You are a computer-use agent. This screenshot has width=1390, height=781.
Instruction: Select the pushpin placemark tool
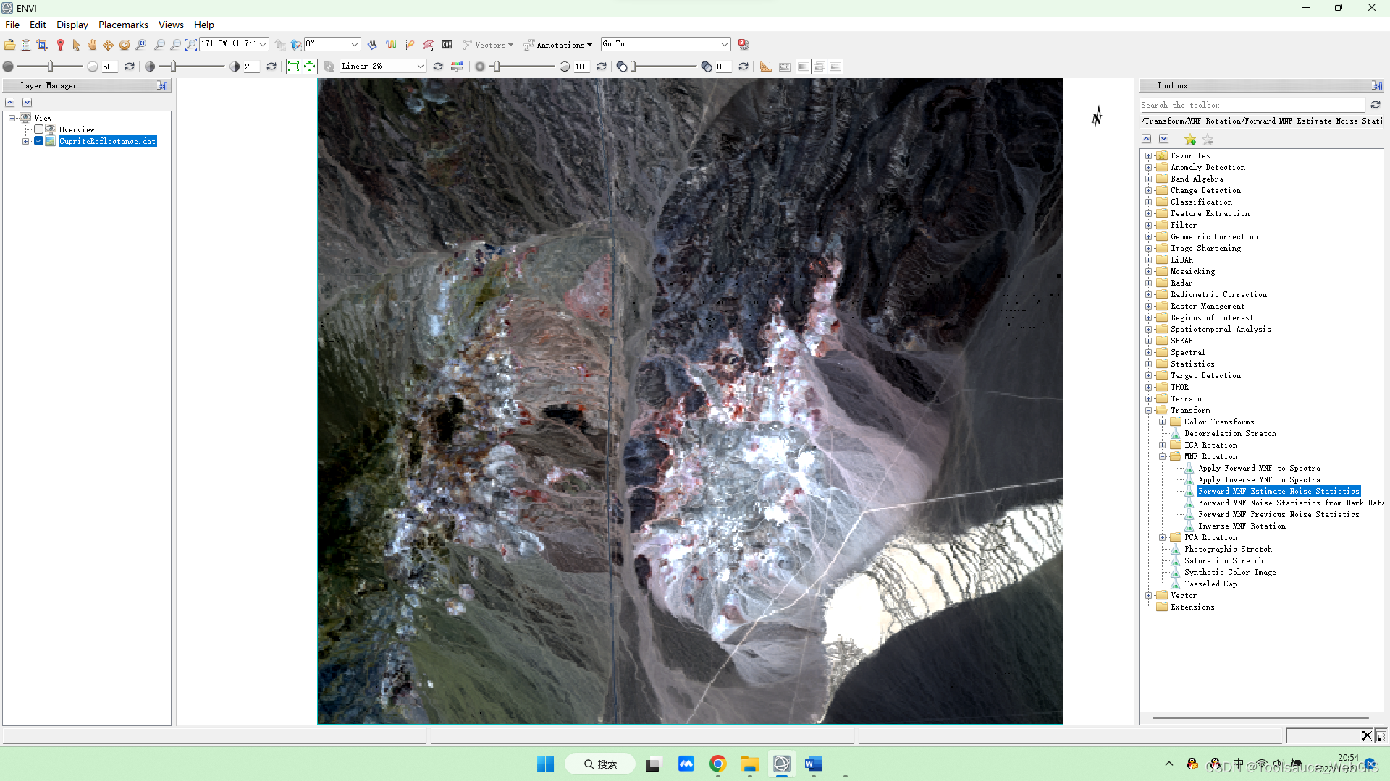(60, 45)
